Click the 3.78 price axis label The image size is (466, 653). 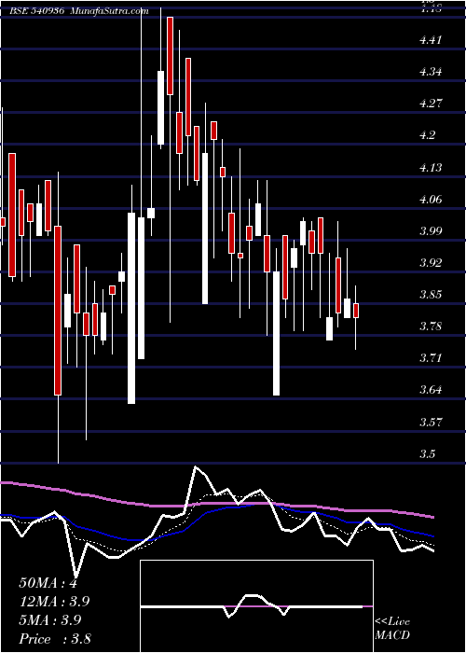click(x=431, y=326)
